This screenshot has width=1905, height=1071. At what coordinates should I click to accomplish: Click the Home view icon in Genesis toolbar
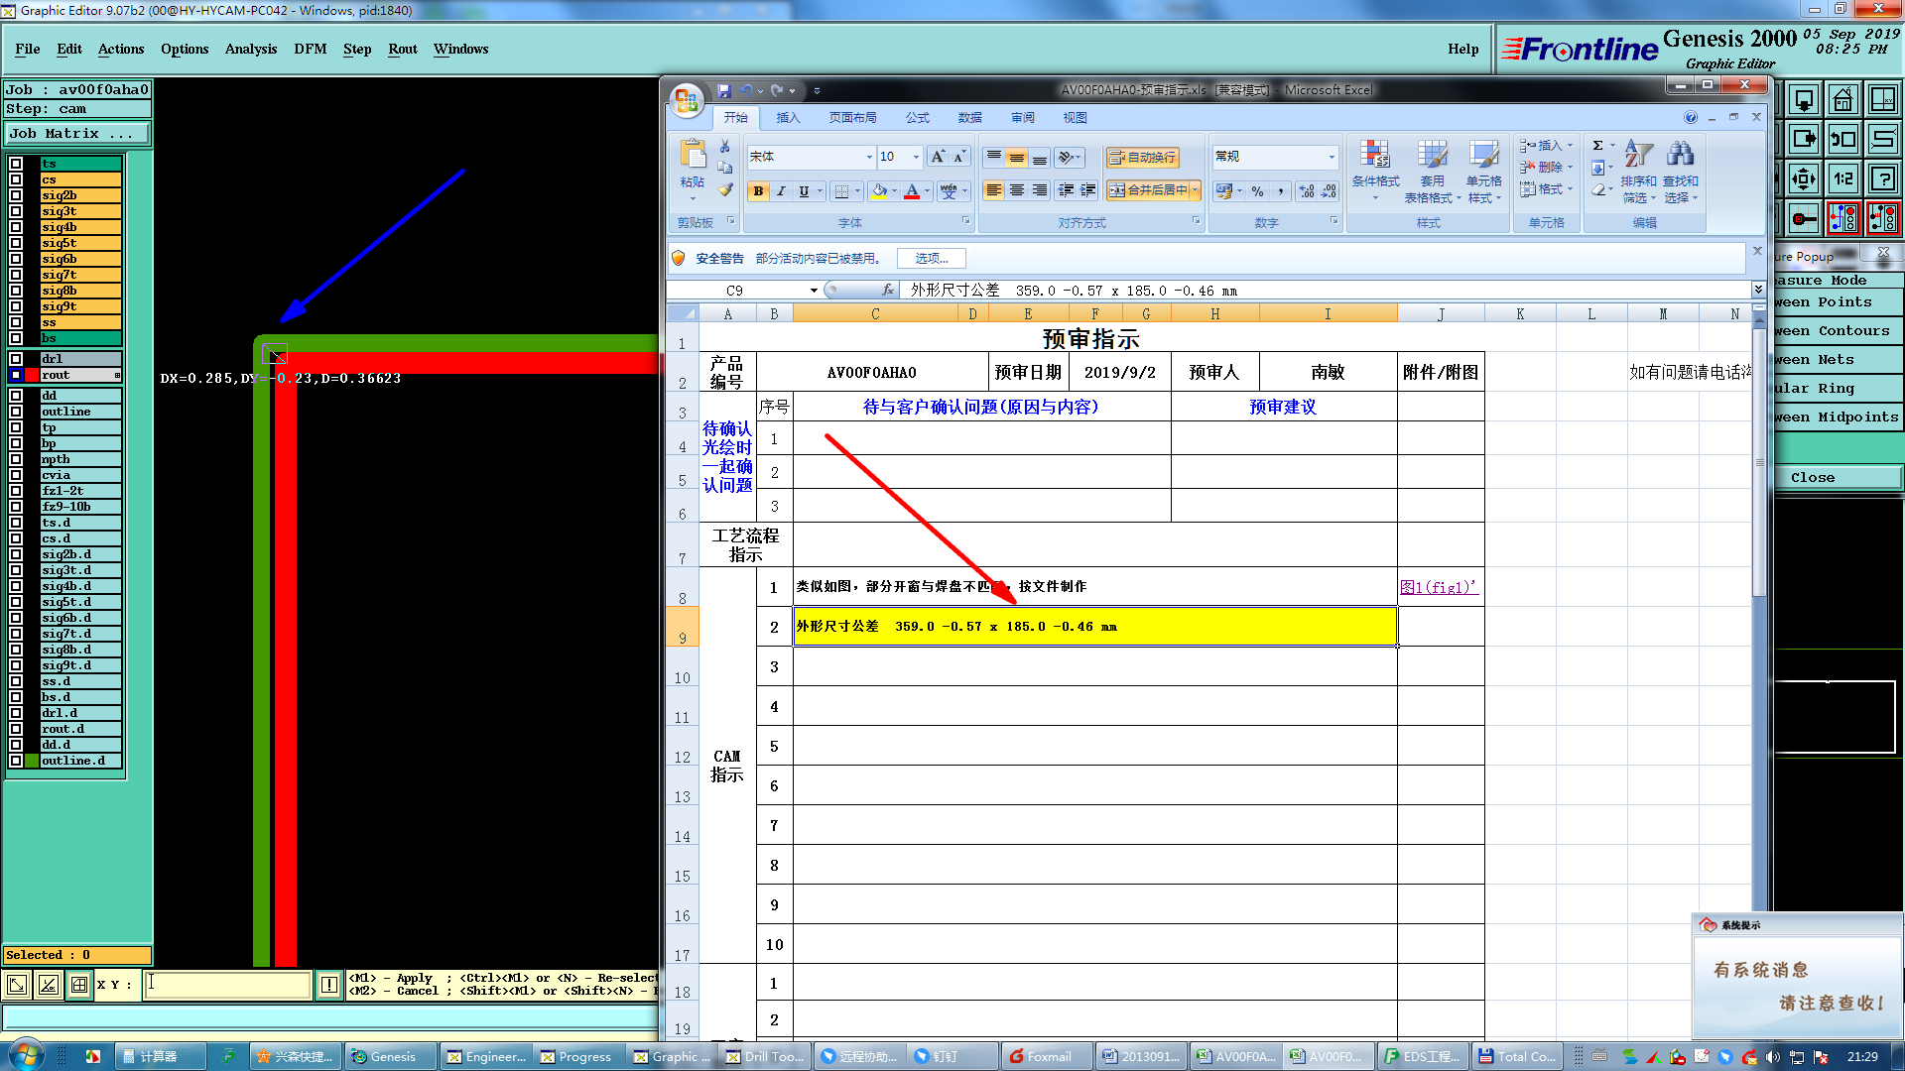[1842, 100]
